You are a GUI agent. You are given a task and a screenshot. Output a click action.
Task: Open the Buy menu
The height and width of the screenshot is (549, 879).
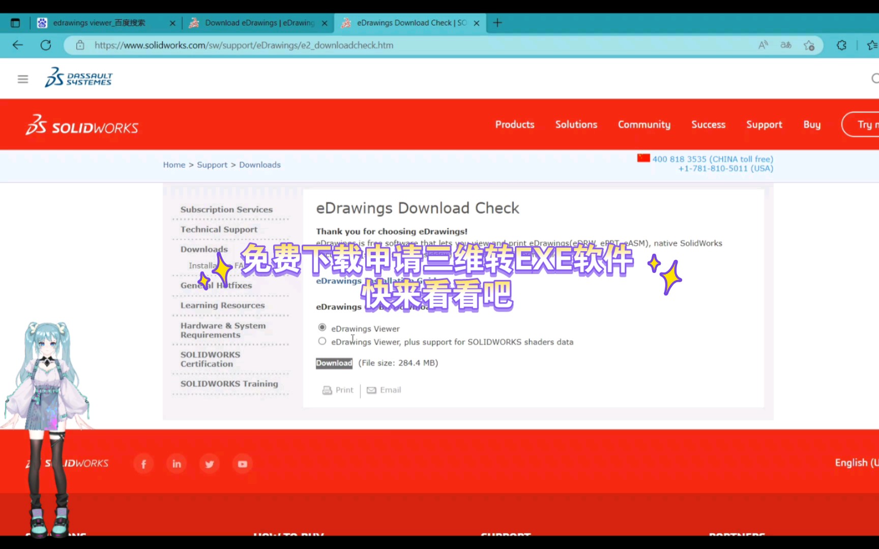pyautogui.click(x=812, y=125)
